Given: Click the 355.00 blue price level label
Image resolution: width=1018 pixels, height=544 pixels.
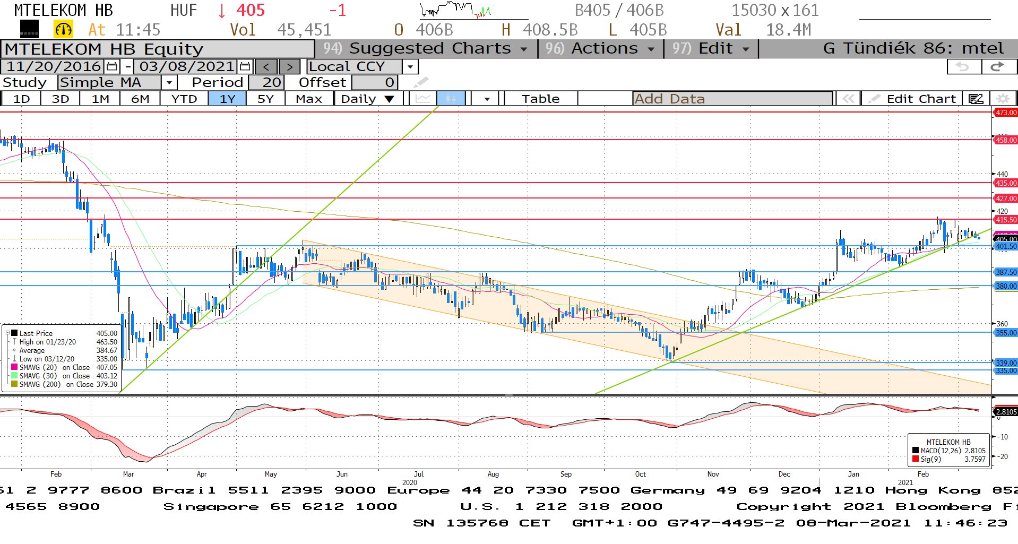Looking at the screenshot, I should (x=1005, y=333).
